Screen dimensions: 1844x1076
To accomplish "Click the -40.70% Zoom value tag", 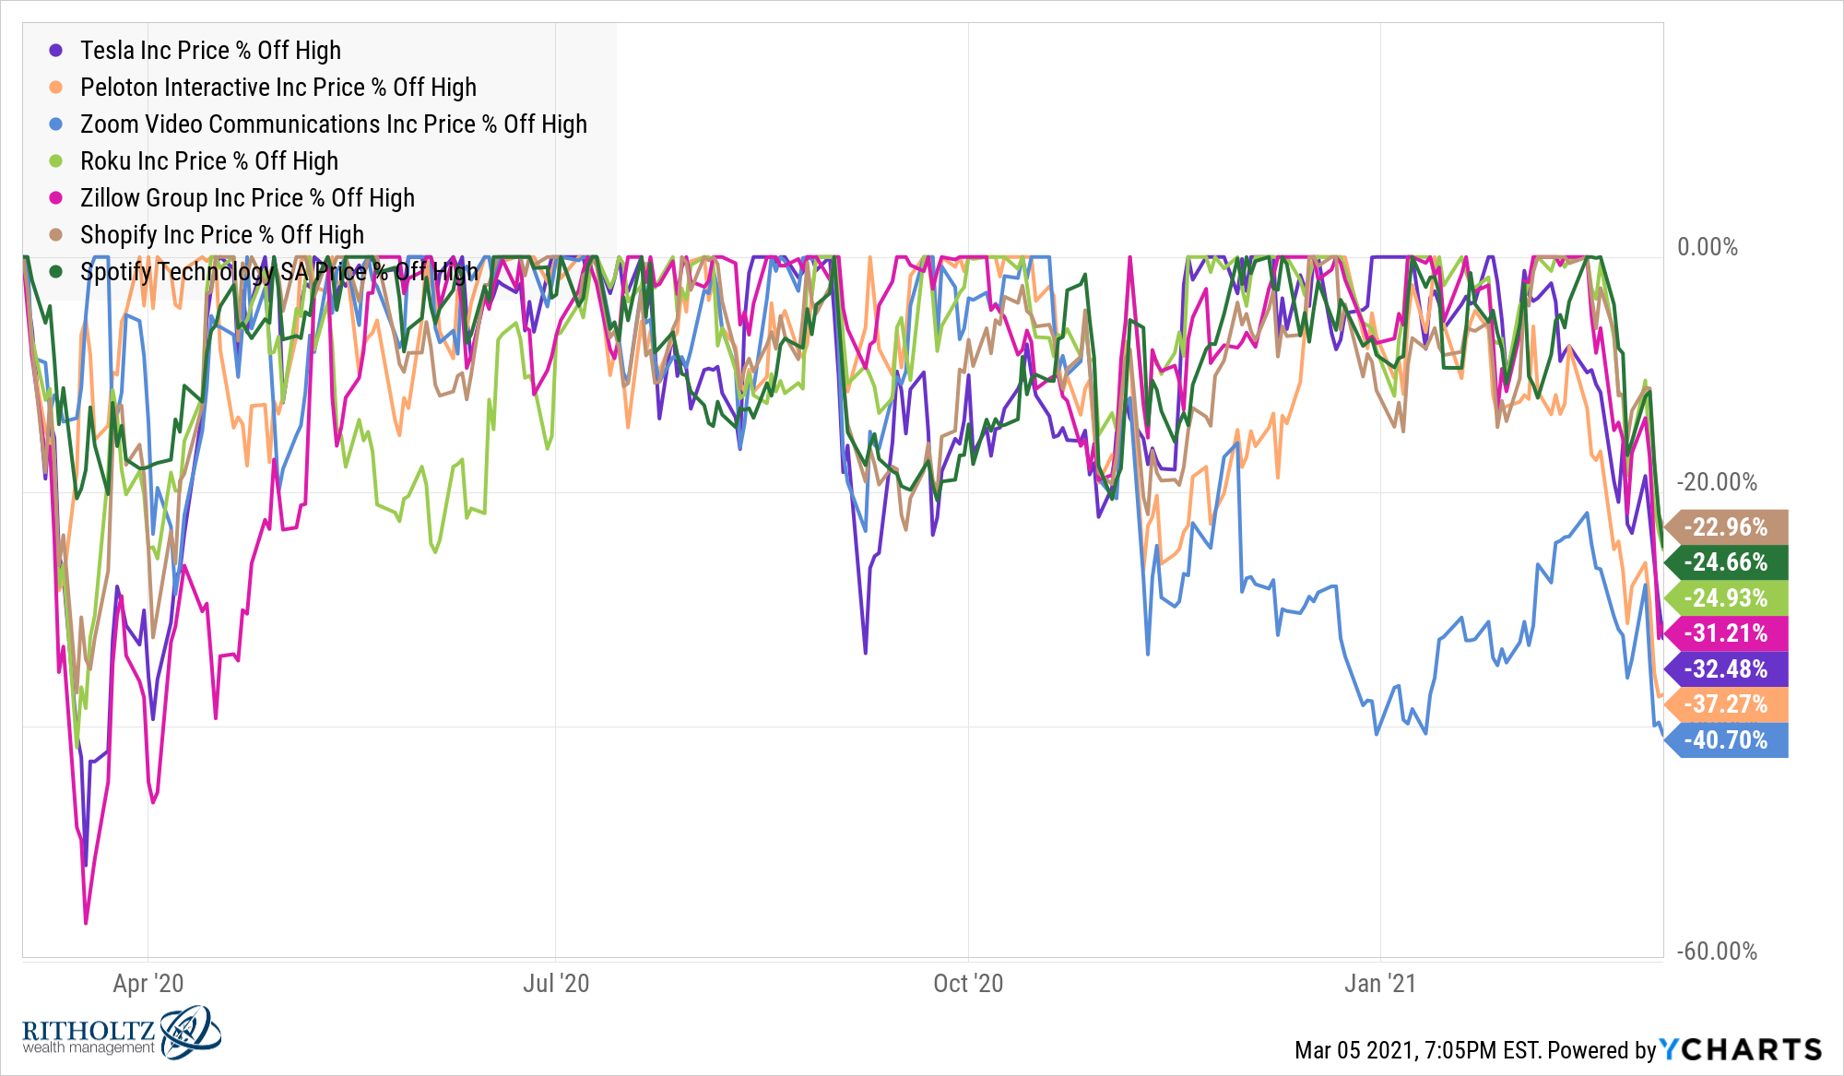I will click(x=1727, y=740).
